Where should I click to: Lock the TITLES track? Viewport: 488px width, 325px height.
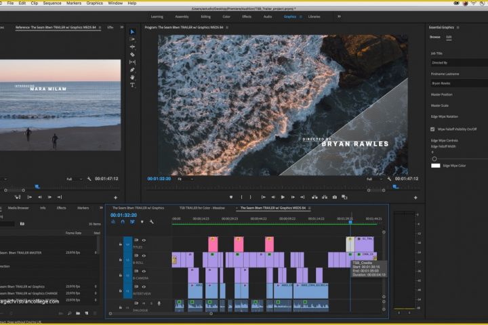coord(121,244)
